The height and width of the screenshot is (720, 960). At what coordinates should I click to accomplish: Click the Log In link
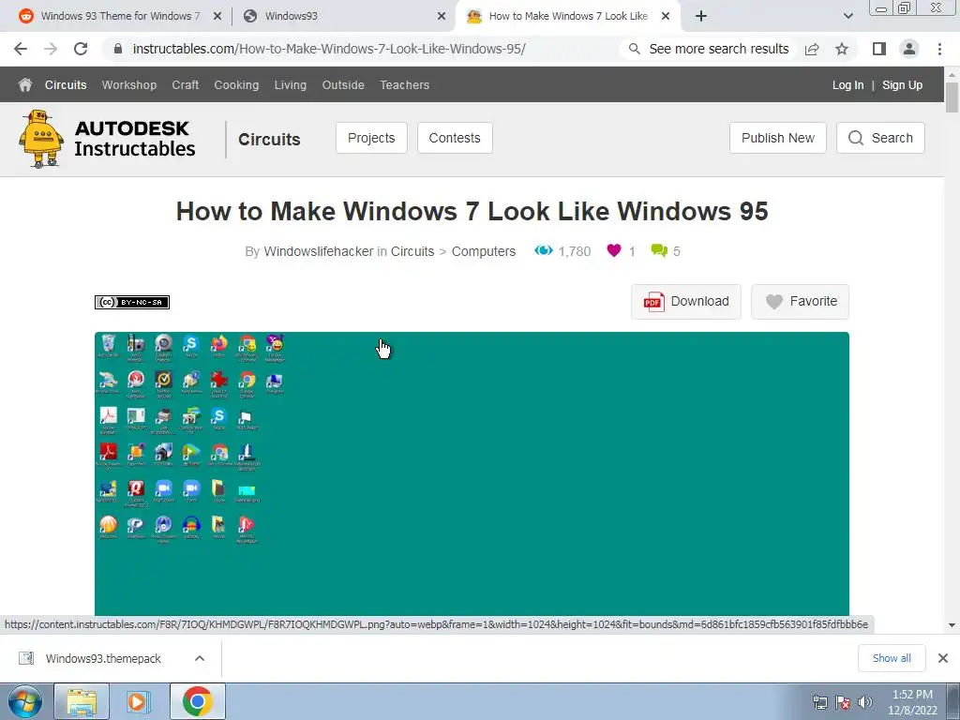[x=847, y=85]
